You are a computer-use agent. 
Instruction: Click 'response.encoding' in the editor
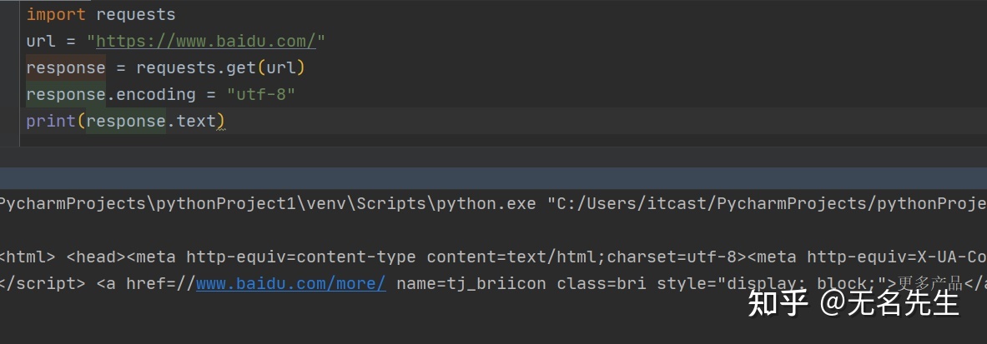tap(111, 94)
